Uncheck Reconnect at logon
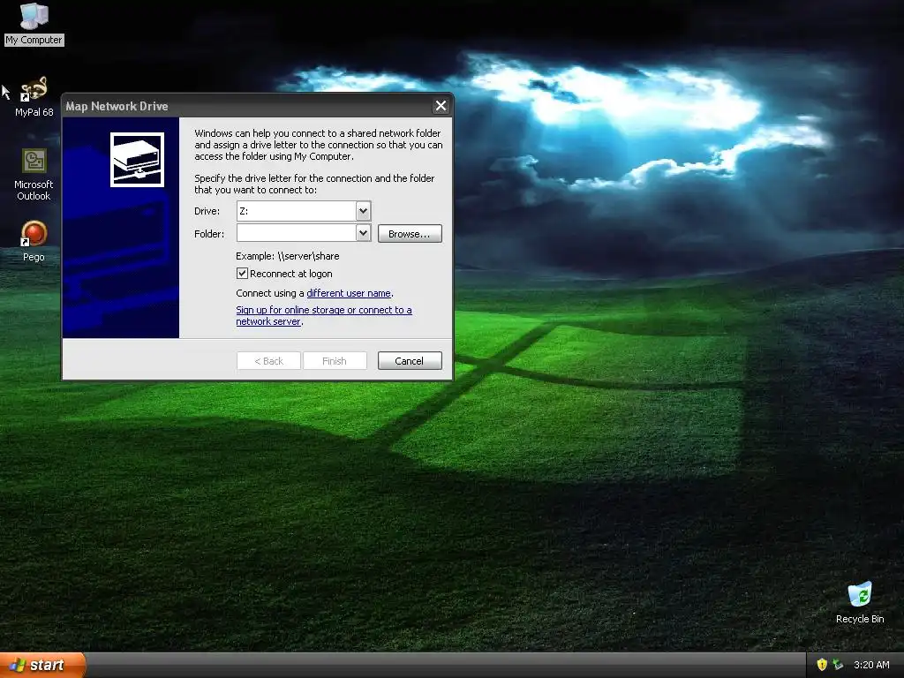 (242, 274)
